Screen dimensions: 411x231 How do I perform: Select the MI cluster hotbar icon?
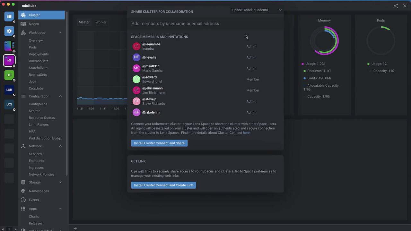pos(9,60)
